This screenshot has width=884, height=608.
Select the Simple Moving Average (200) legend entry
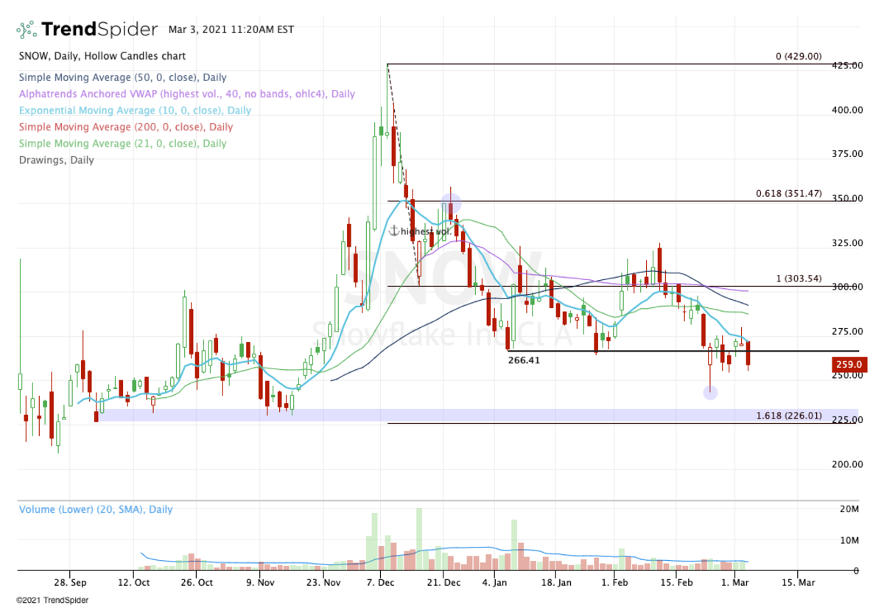coord(126,127)
